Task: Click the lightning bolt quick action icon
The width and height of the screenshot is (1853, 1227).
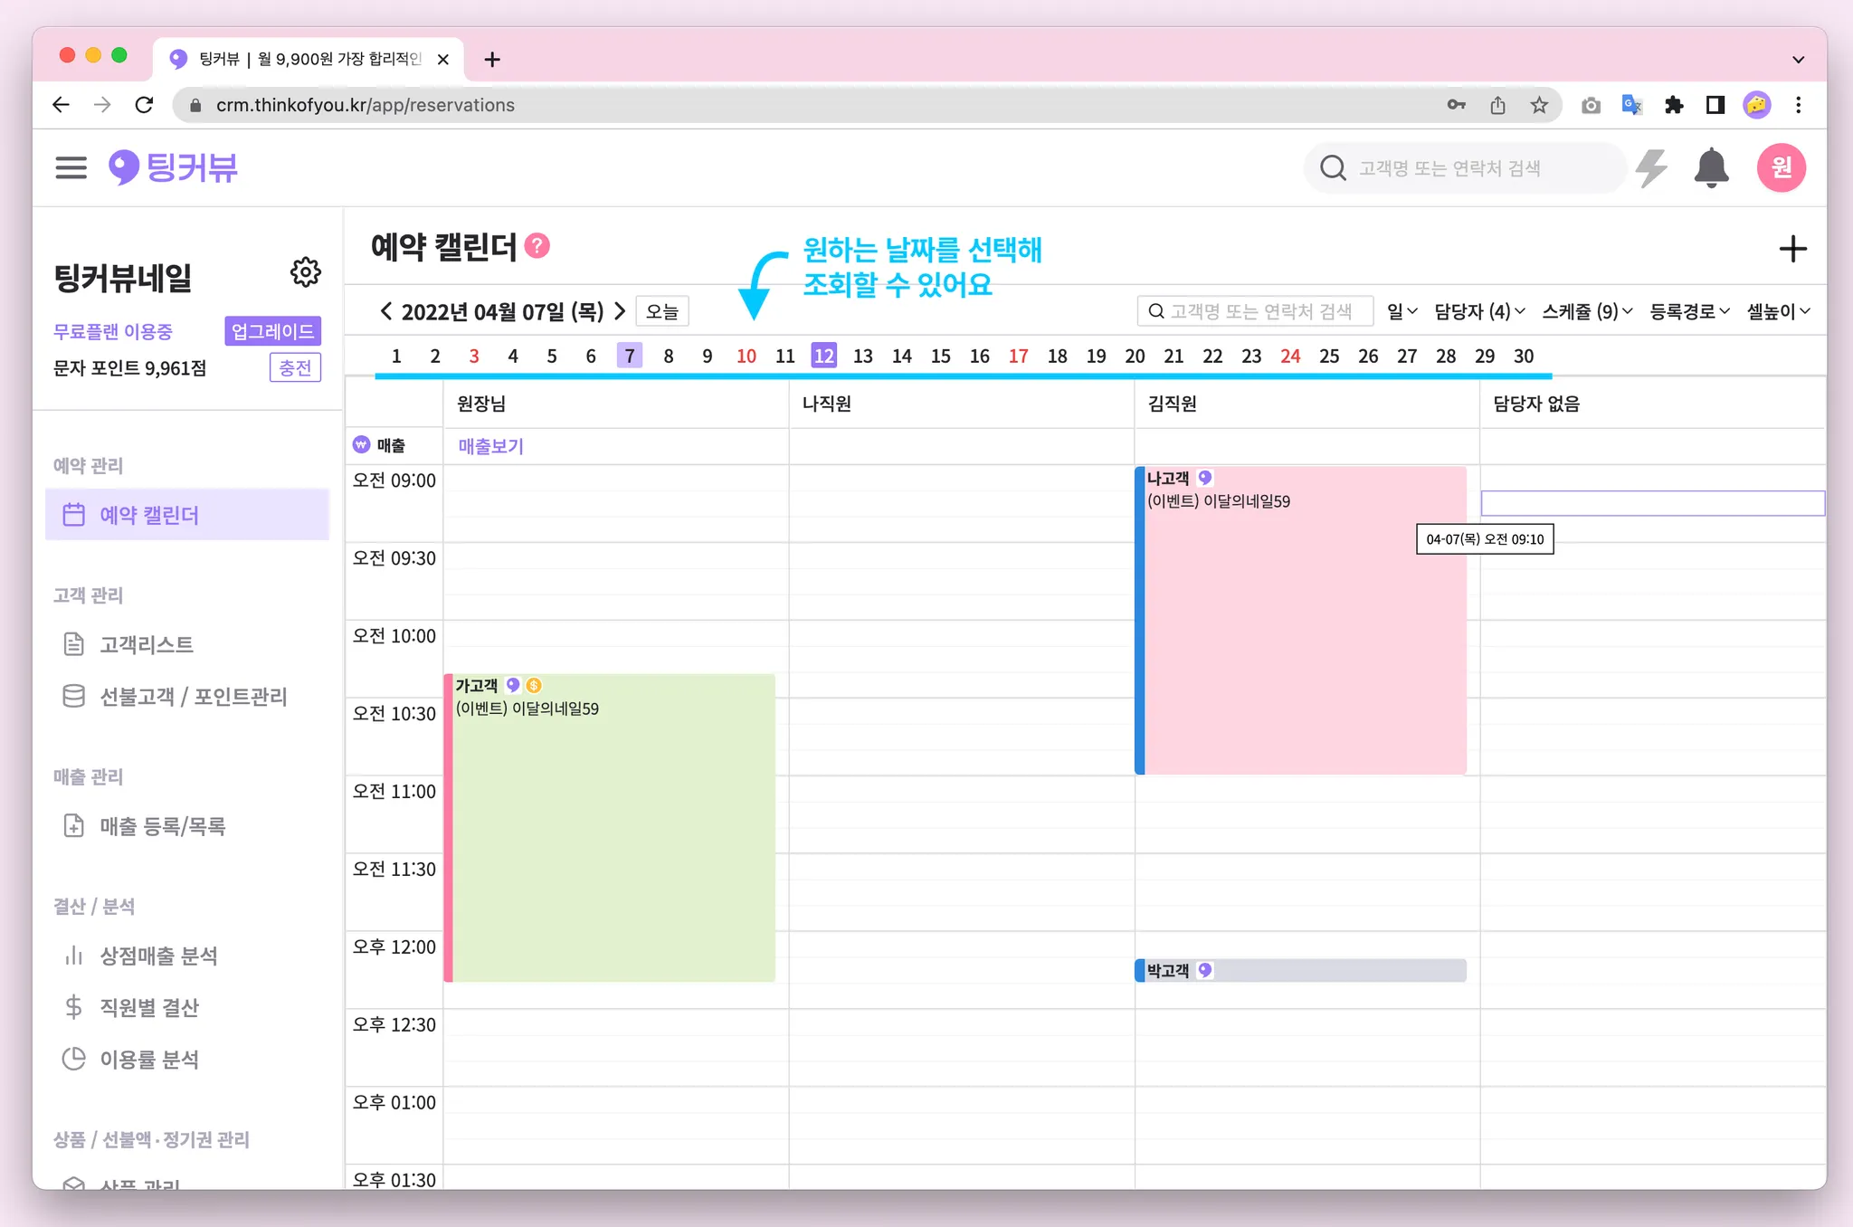Action: coord(1652,167)
